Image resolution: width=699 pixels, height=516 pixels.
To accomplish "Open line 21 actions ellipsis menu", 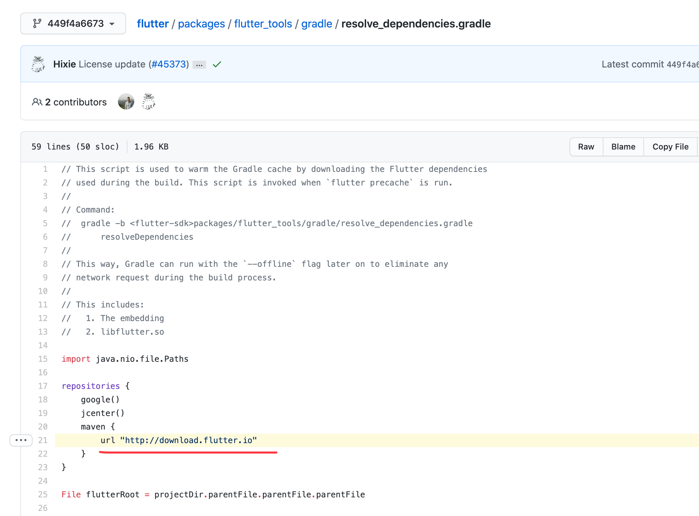I will click(x=21, y=440).
